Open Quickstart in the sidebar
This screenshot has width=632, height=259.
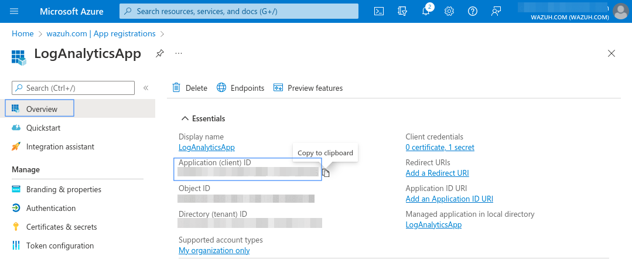point(43,128)
